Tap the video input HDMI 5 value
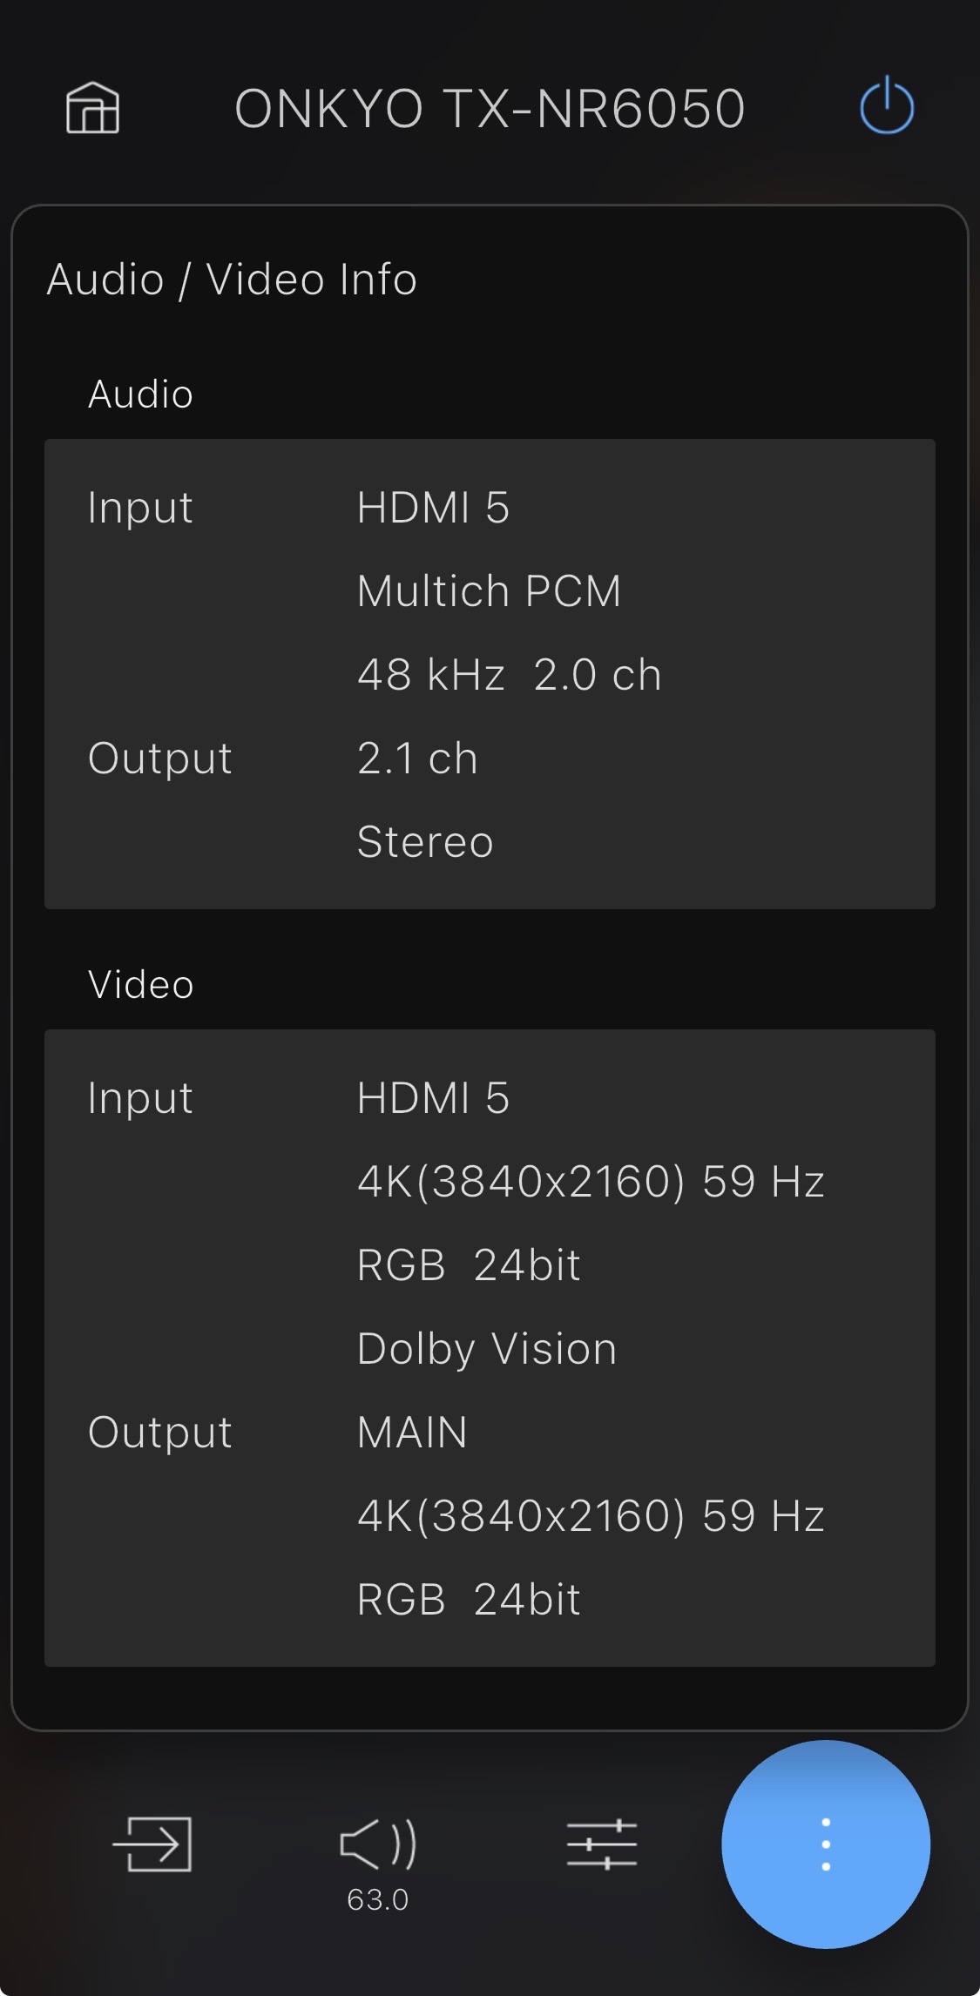980x1996 pixels. point(433,1098)
